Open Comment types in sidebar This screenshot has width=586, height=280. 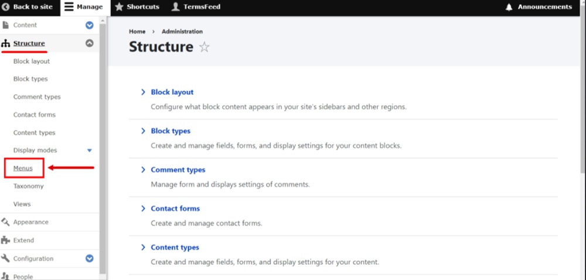(36, 97)
